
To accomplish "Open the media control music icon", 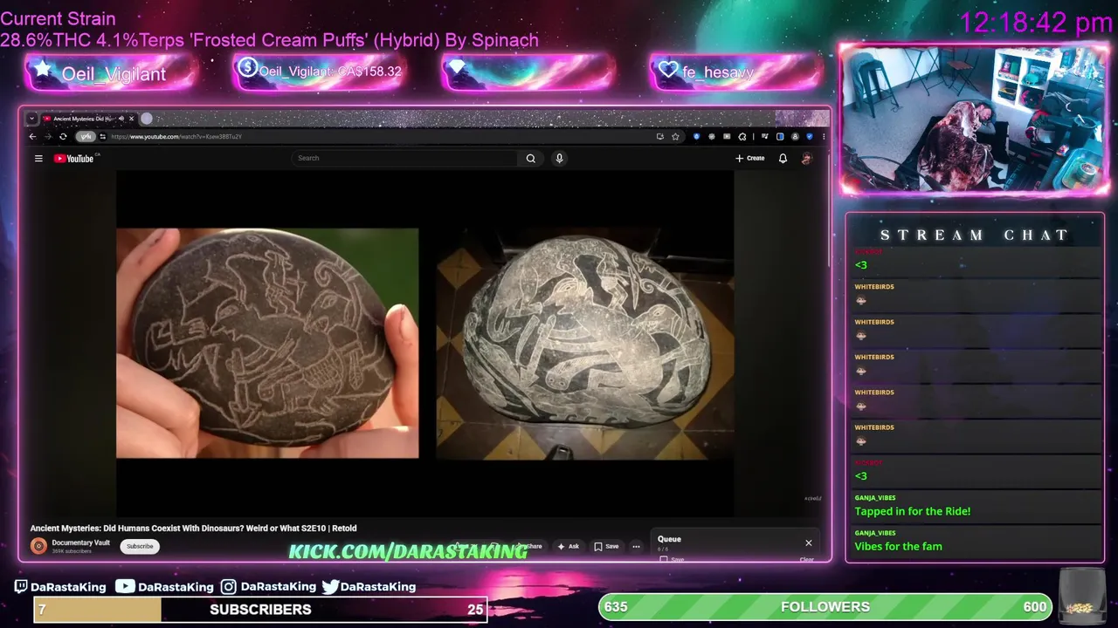I will (765, 136).
